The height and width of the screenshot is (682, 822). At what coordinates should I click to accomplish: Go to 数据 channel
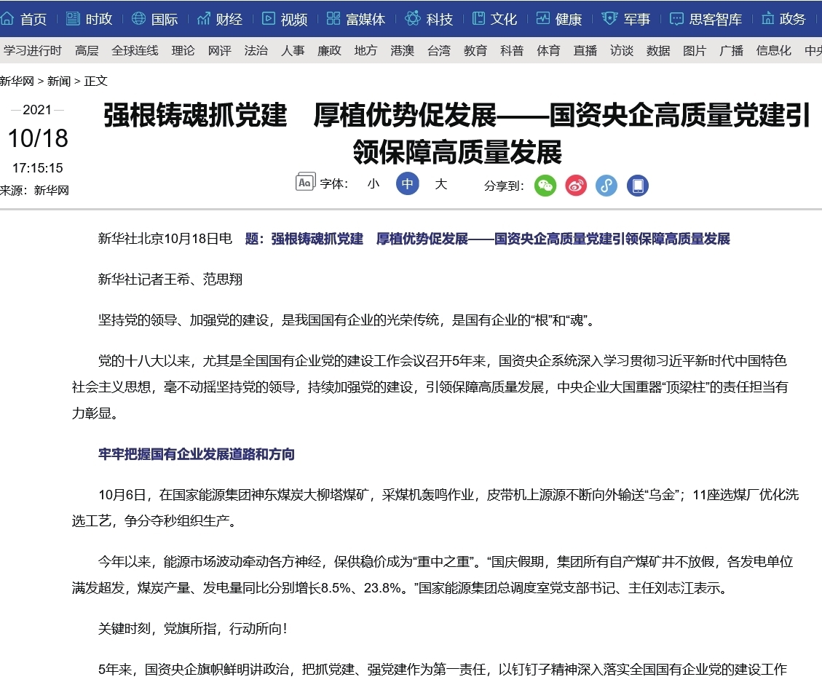click(658, 50)
